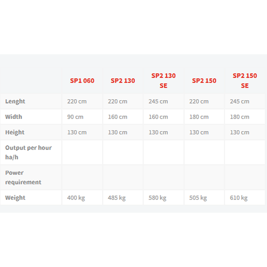
Task: Select the Weight row label
Action: coord(15,198)
